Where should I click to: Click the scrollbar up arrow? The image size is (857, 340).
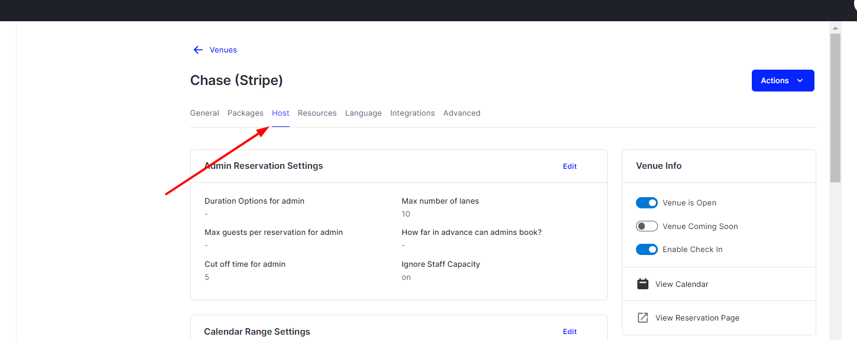[835, 28]
